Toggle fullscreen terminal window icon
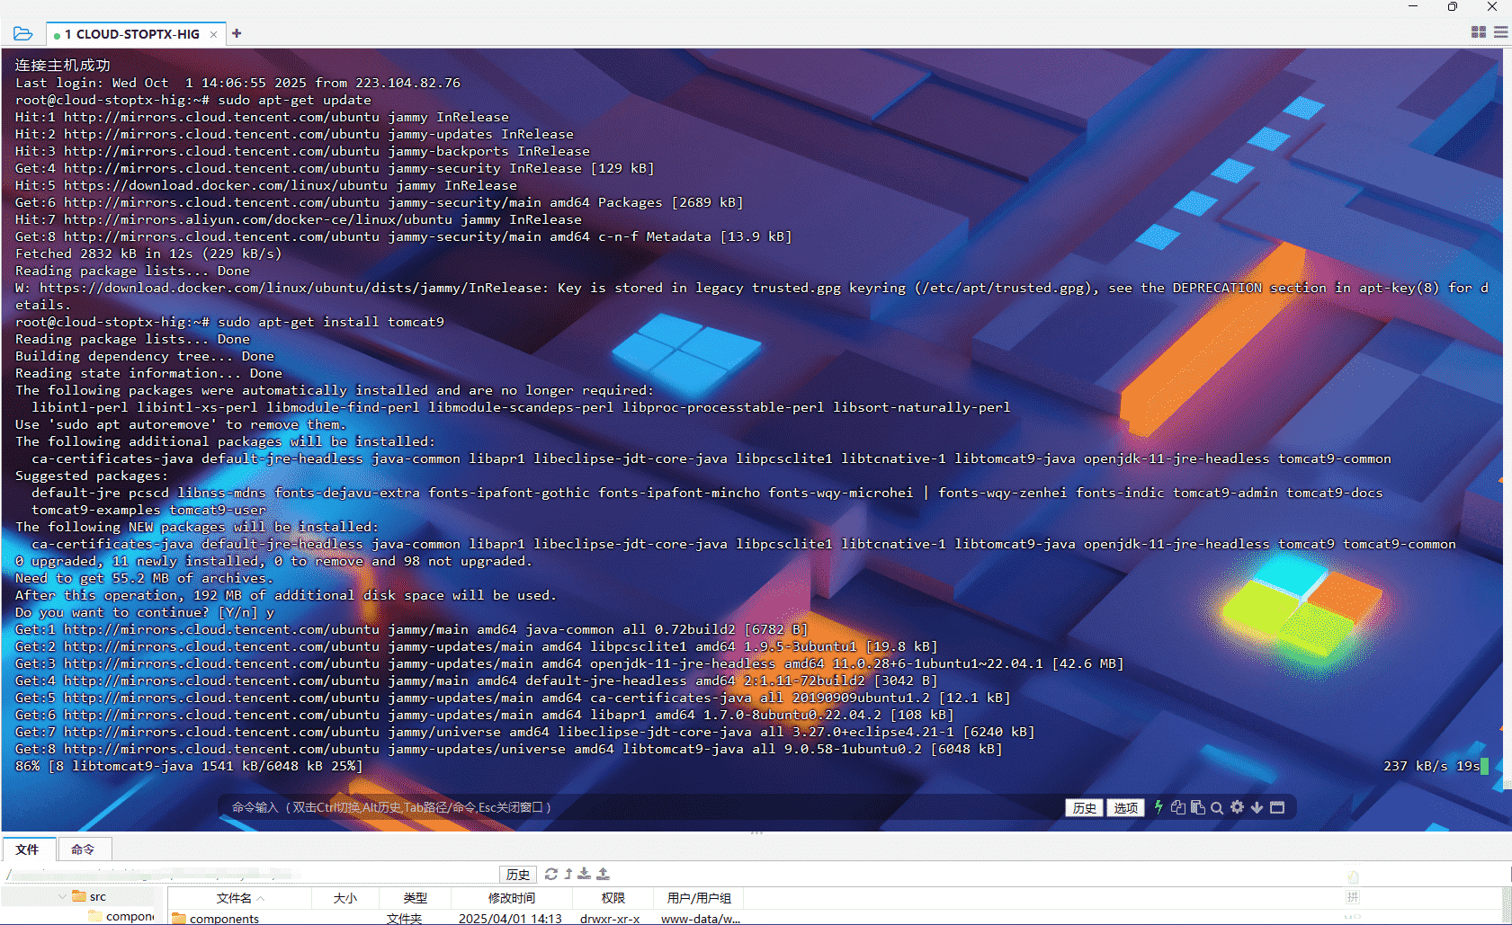 [1277, 807]
